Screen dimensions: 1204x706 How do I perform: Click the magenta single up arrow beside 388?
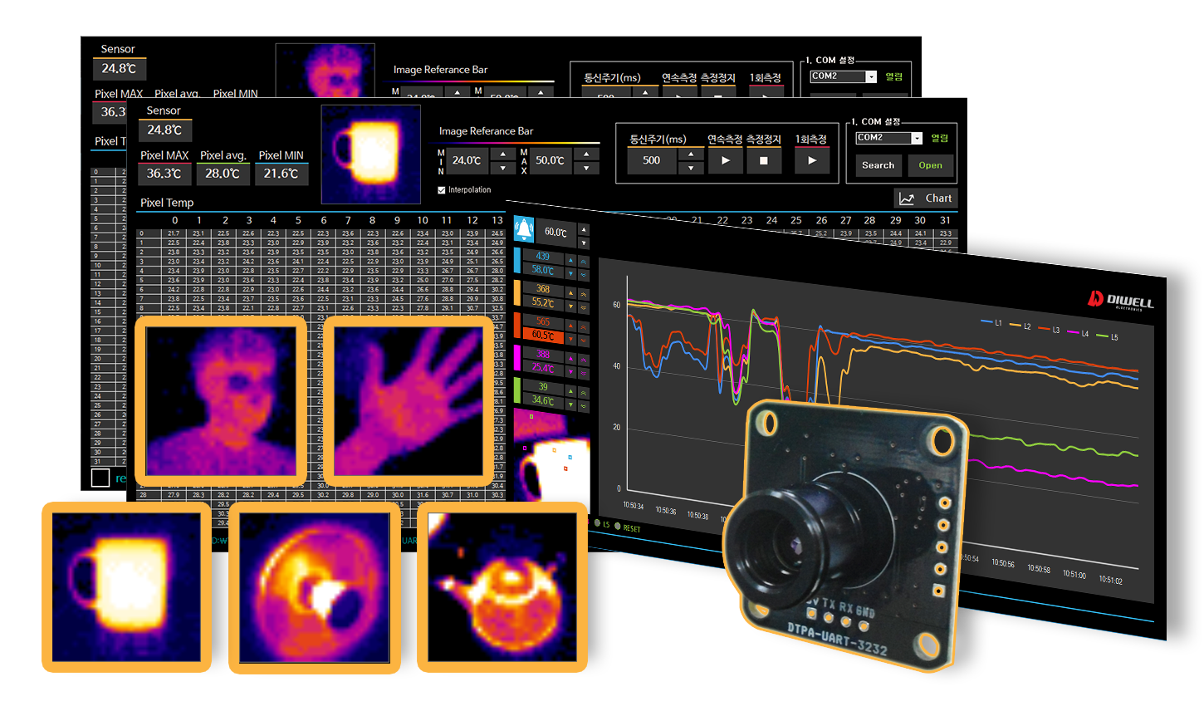point(570,358)
